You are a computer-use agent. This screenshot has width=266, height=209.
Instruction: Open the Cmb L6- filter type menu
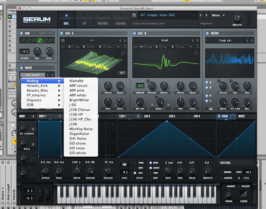(225, 40)
